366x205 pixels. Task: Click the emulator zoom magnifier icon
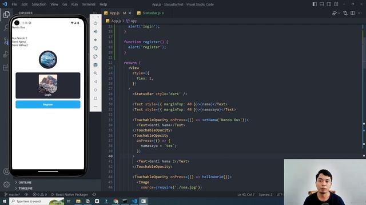(96, 73)
